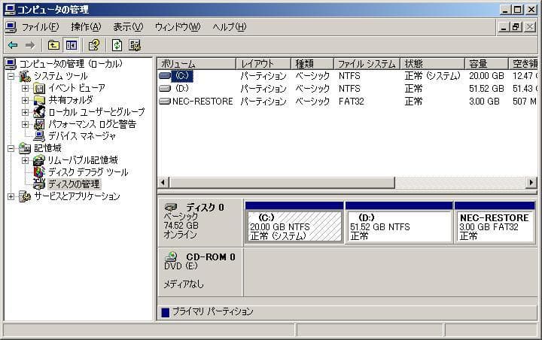Click the (C:) volume drive icon
This screenshot has width=542, height=340.
[x=165, y=75]
